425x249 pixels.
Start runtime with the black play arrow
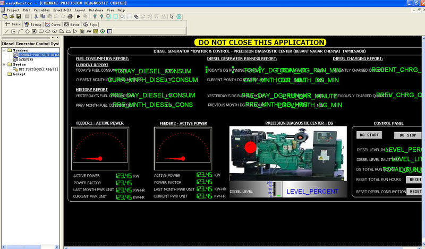click(x=79, y=16)
